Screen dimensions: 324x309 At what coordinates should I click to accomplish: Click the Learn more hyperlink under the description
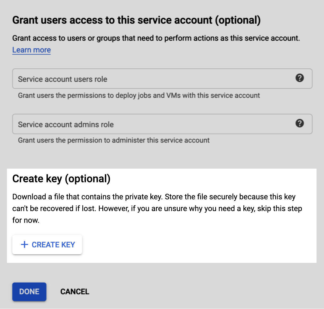click(x=31, y=50)
